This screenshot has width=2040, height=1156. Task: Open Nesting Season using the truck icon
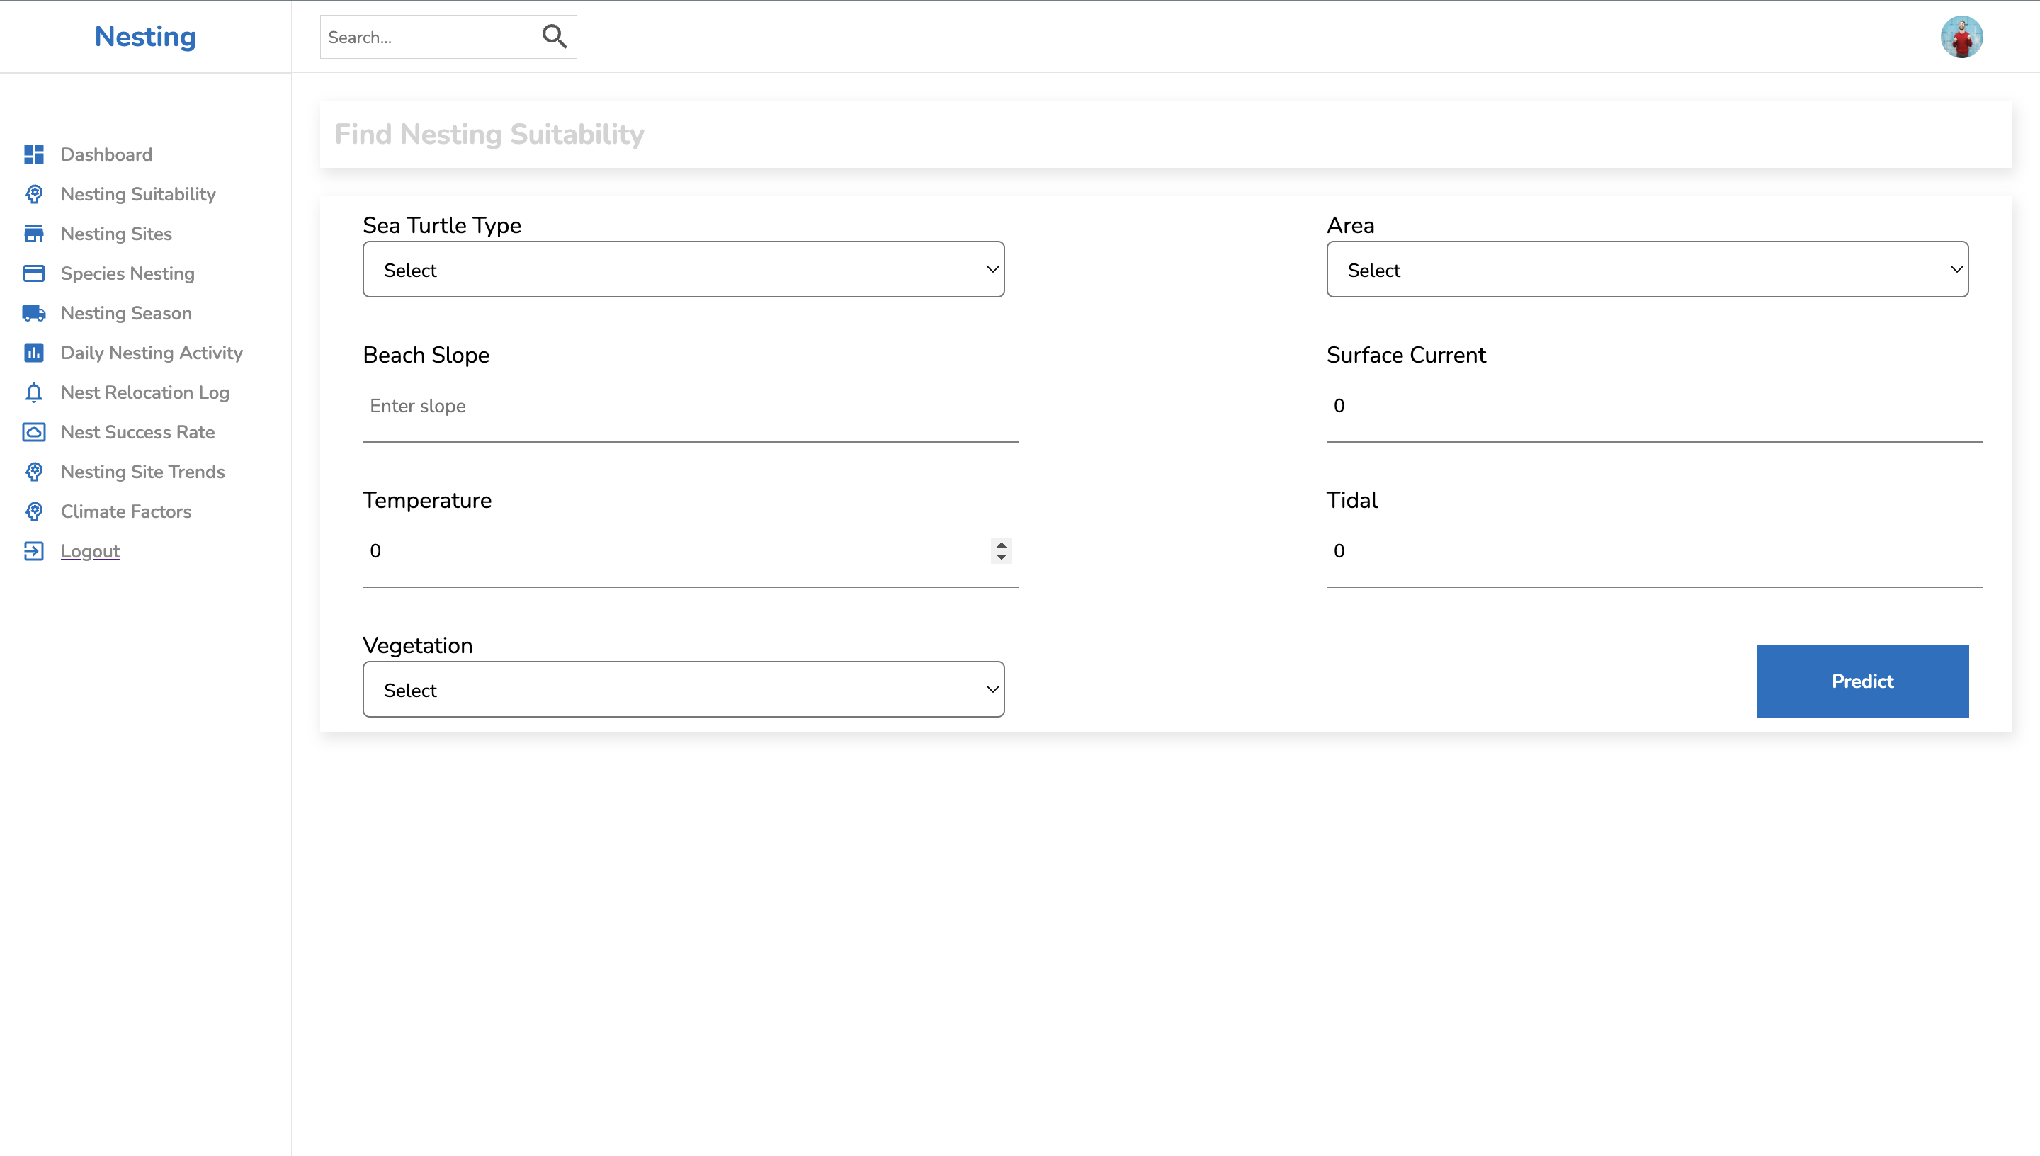coord(33,313)
